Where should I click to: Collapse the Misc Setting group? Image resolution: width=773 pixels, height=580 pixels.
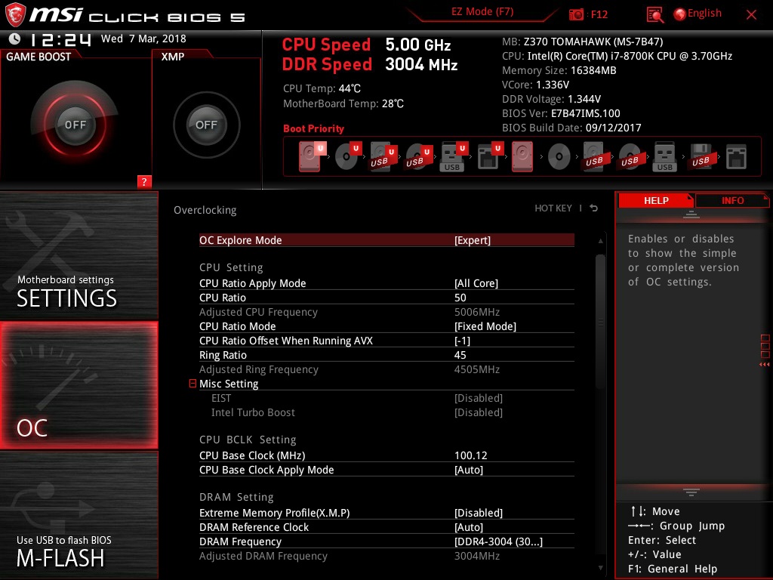[192, 383]
